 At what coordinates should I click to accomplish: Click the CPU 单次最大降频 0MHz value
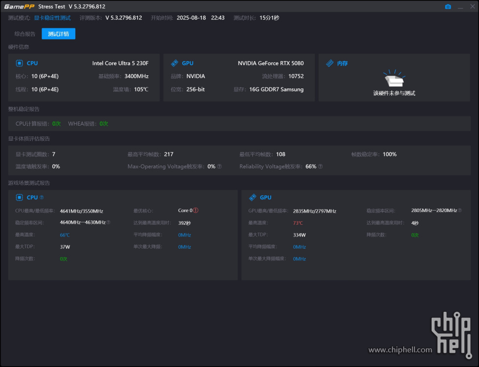[185, 247]
